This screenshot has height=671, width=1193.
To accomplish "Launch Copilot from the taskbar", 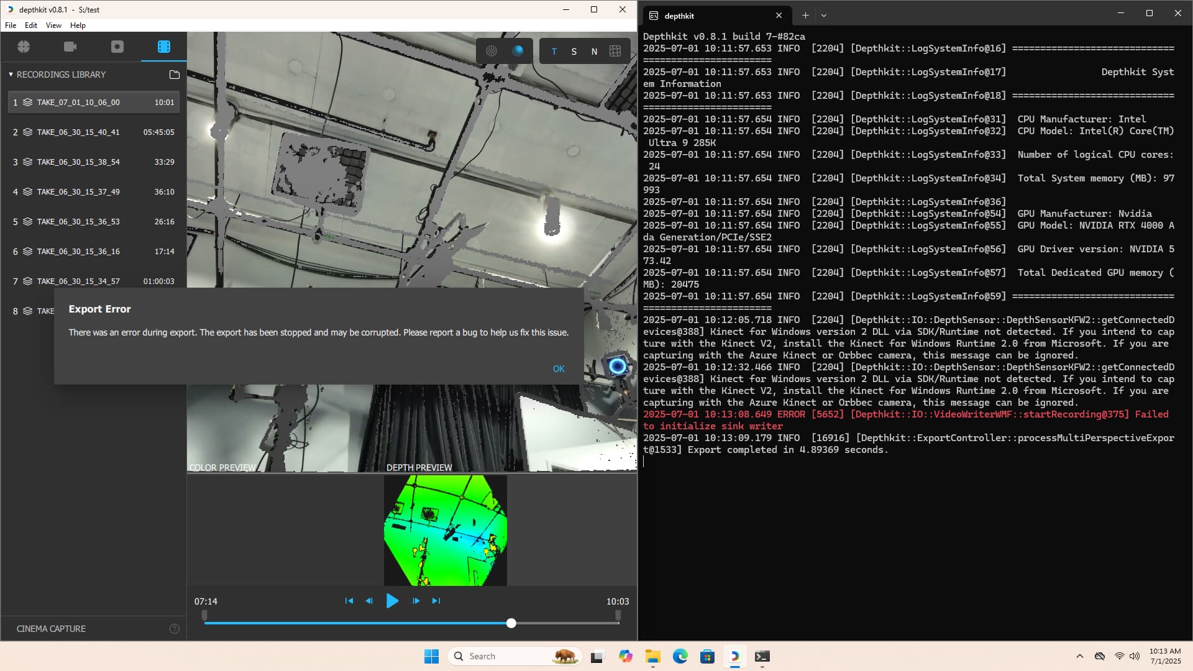I will click(x=626, y=656).
